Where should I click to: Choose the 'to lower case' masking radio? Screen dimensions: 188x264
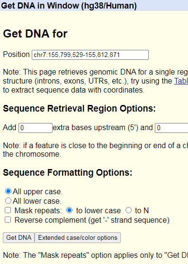coord(70,210)
